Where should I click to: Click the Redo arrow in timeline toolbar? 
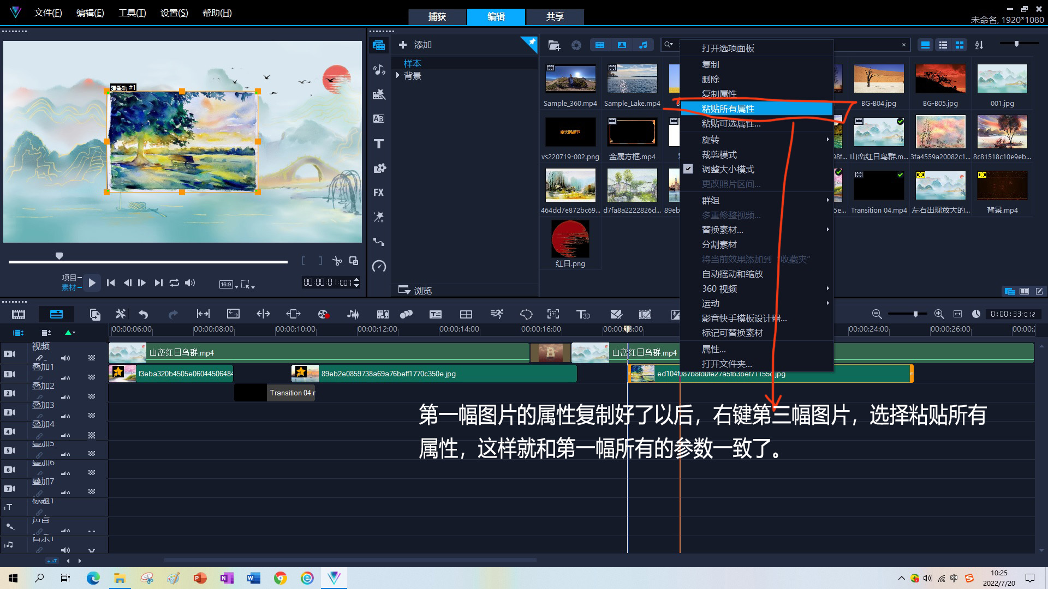pos(173,314)
